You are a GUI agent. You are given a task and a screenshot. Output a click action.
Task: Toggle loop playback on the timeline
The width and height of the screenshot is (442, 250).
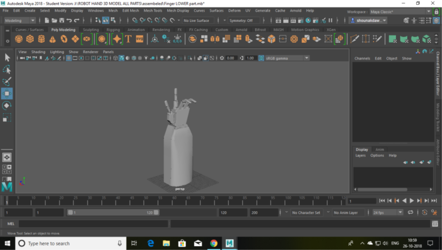(410, 212)
